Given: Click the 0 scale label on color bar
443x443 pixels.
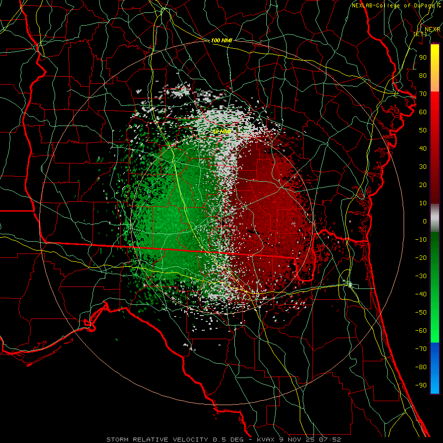Looking at the screenshot, I should click(425, 221).
